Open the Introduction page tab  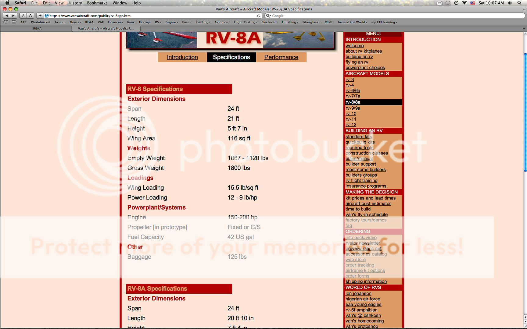[x=182, y=57]
